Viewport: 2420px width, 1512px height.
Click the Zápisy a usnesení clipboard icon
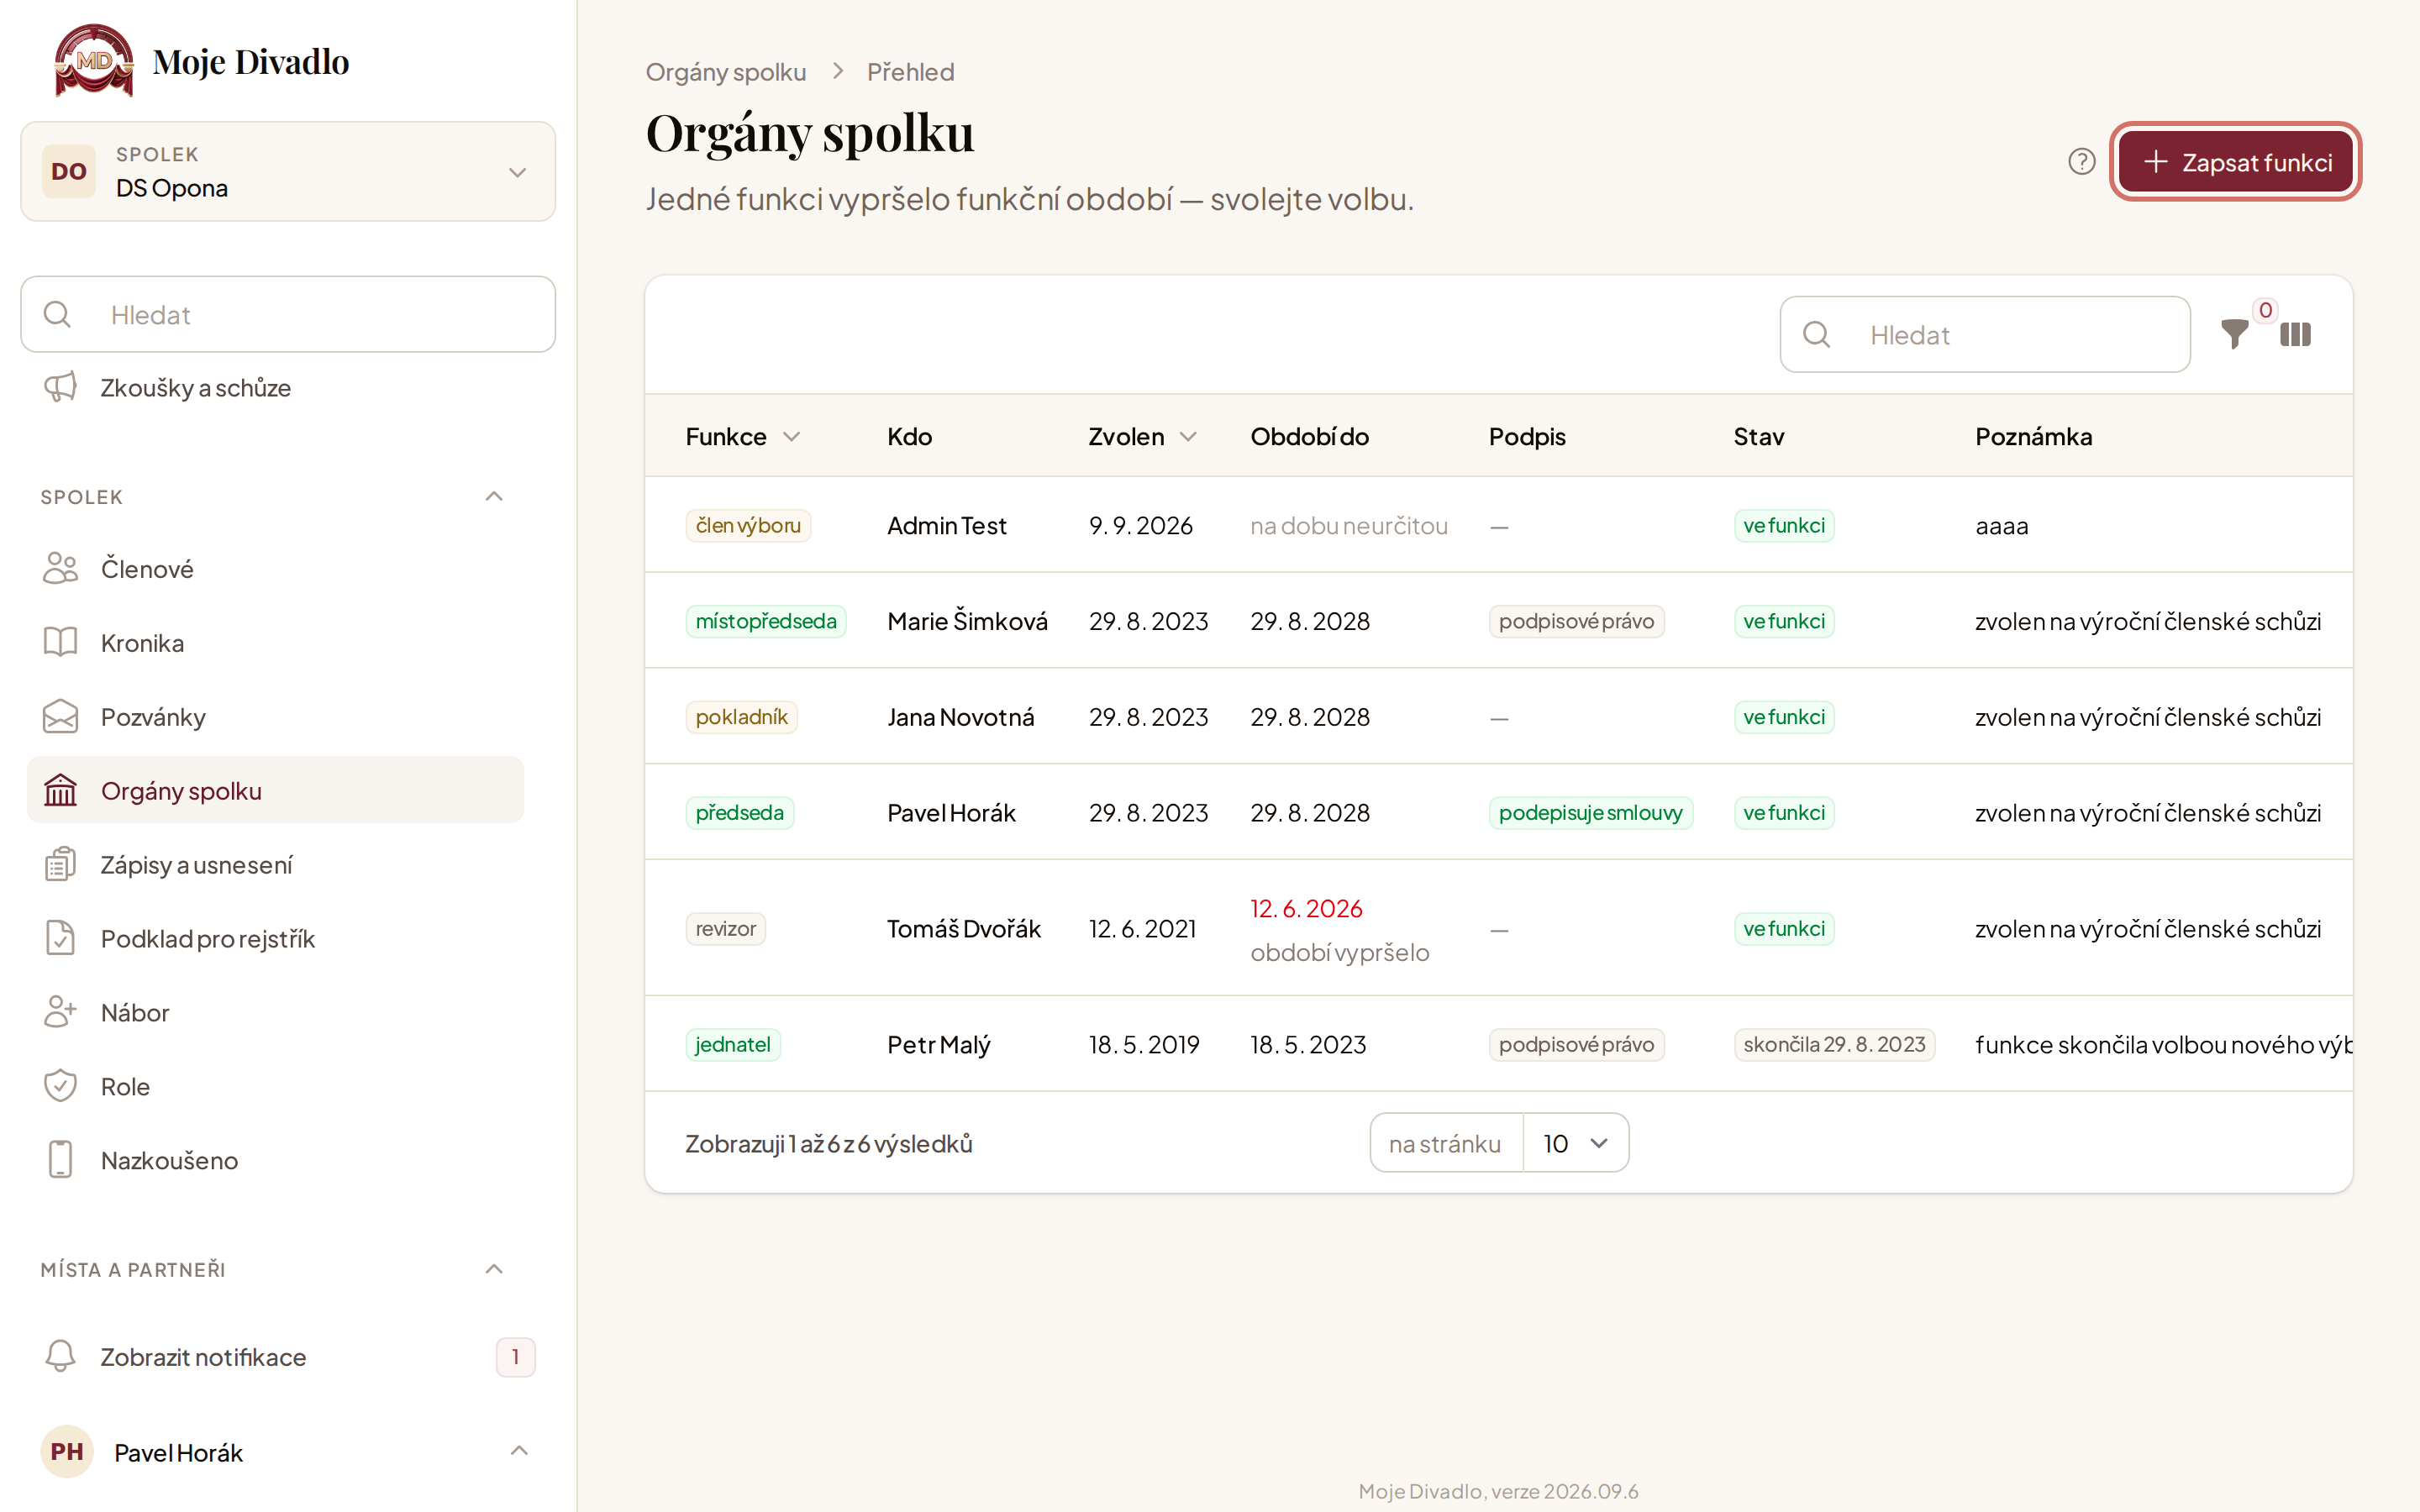tap(60, 864)
